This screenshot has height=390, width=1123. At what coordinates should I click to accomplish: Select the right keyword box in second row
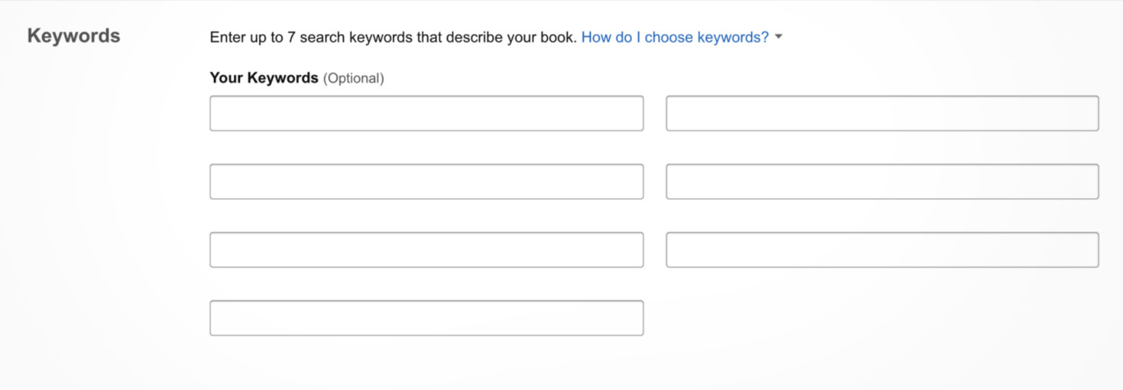(882, 181)
